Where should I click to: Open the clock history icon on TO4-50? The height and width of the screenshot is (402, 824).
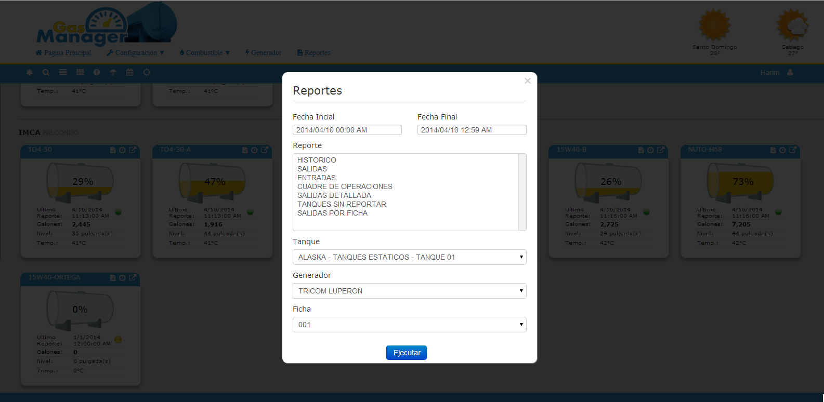[122, 150]
